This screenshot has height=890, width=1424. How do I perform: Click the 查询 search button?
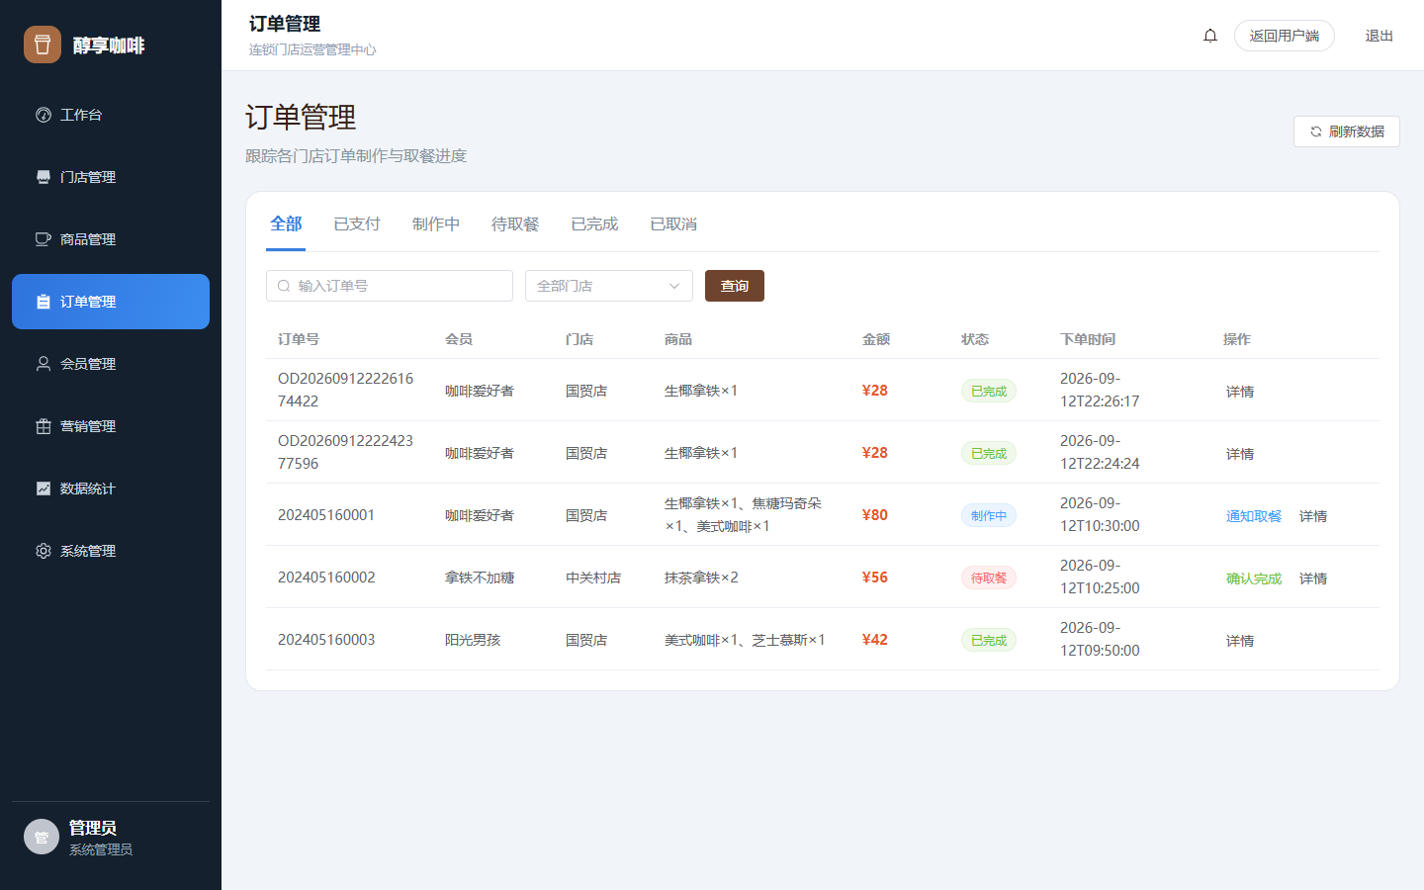coord(735,286)
